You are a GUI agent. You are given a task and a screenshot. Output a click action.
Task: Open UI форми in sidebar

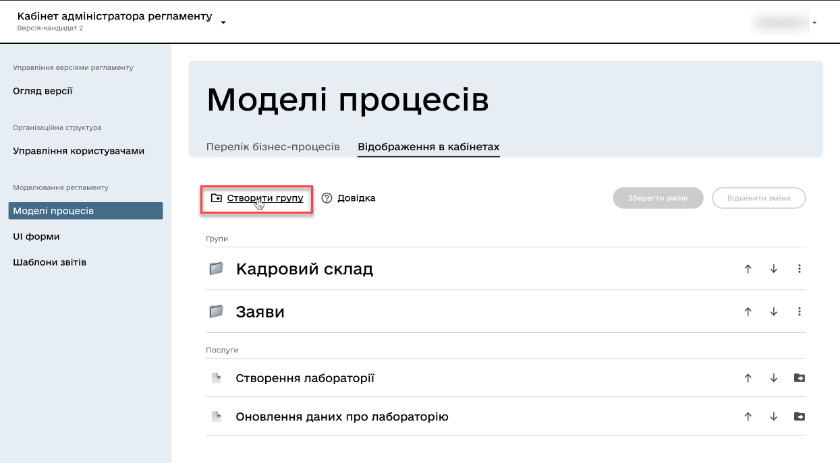pyautogui.click(x=36, y=237)
